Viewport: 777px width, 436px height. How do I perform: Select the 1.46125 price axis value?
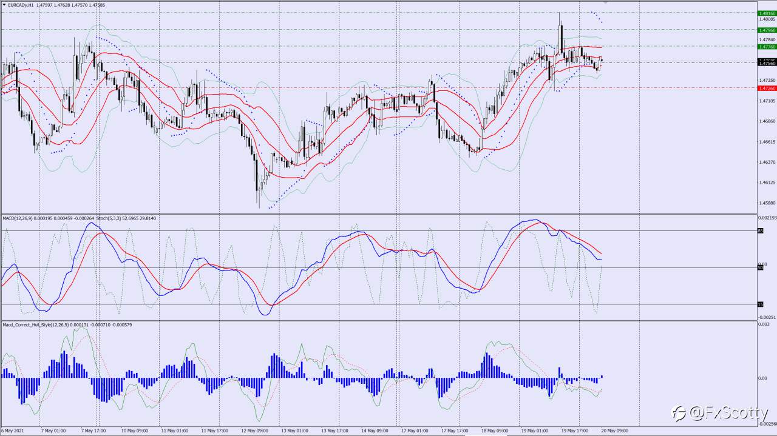[767, 183]
